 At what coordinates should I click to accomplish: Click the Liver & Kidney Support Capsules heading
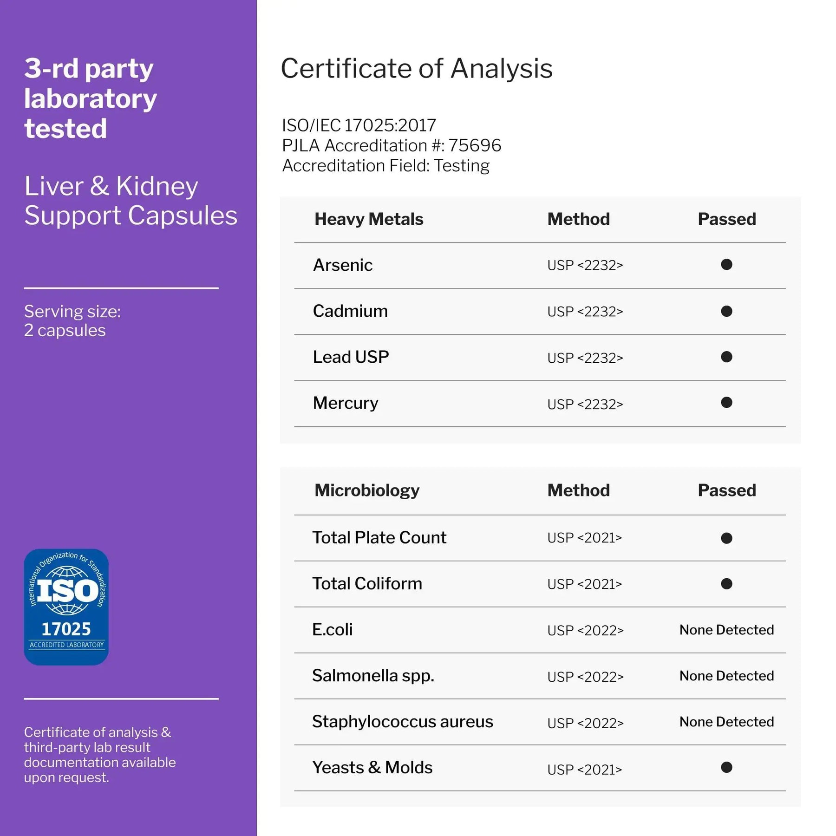[x=131, y=201]
